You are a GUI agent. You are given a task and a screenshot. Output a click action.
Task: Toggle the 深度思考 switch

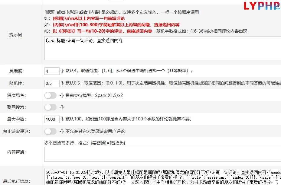[51, 95]
